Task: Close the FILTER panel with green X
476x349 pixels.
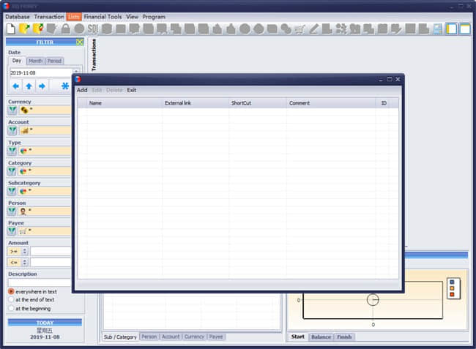Action: [80, 42]
